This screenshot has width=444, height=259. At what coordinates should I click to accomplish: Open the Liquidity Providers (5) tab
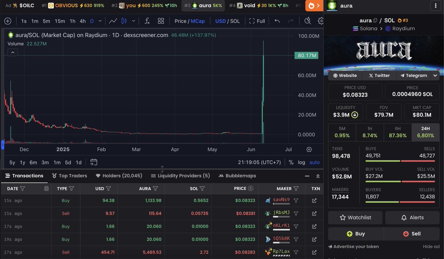click(x=181, y=176)
